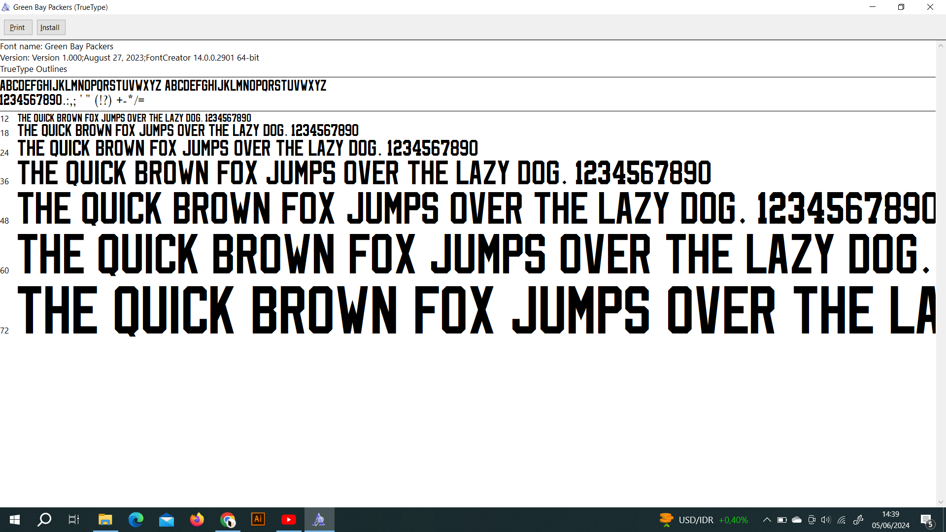Open the Mail app from the taskbar
The height and width of the screenshot is (532, 946).
[x=167, y=520]
